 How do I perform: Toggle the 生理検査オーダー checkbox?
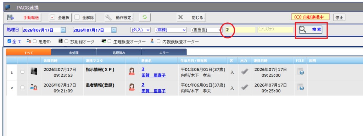click(x=110, y=42)
